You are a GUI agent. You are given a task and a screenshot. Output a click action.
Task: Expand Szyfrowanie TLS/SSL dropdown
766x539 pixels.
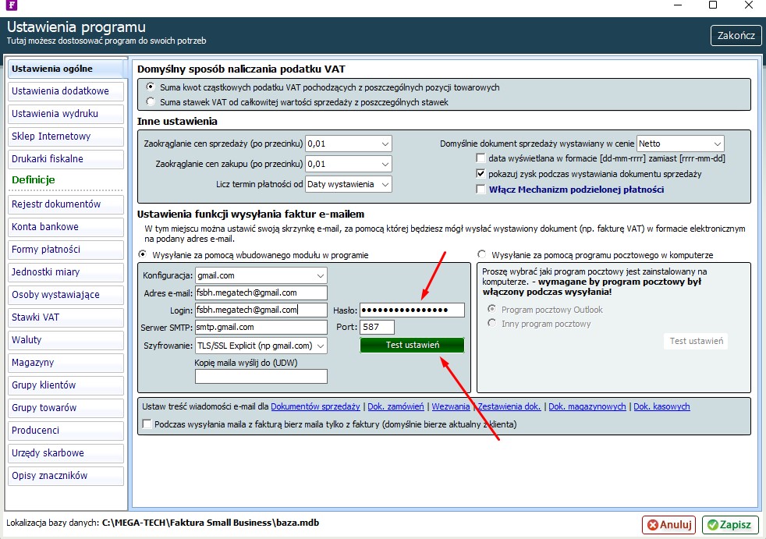321,346
